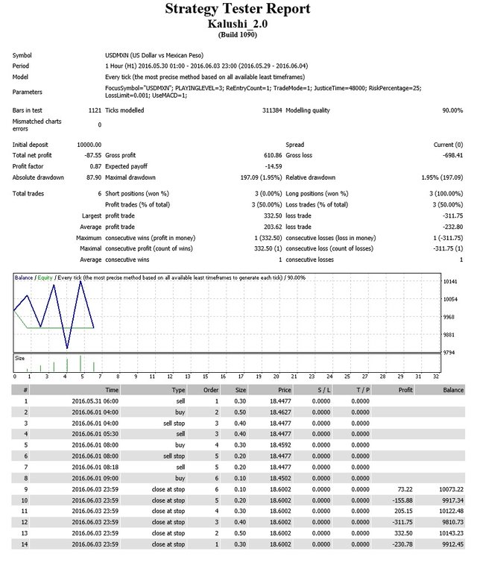Click the Balance legend label in chart

(x=23, y=278)
